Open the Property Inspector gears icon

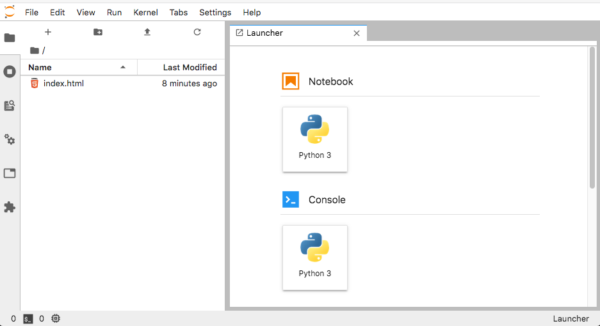coord(10,139)
